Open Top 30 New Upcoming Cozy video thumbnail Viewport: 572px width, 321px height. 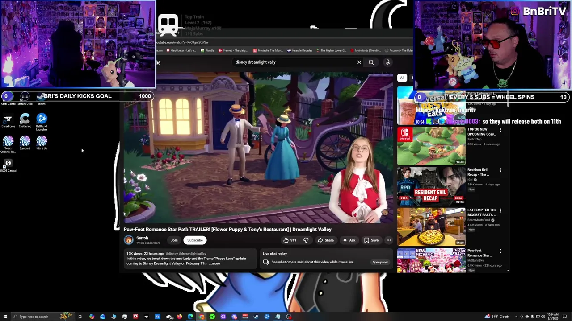[431, 146]
